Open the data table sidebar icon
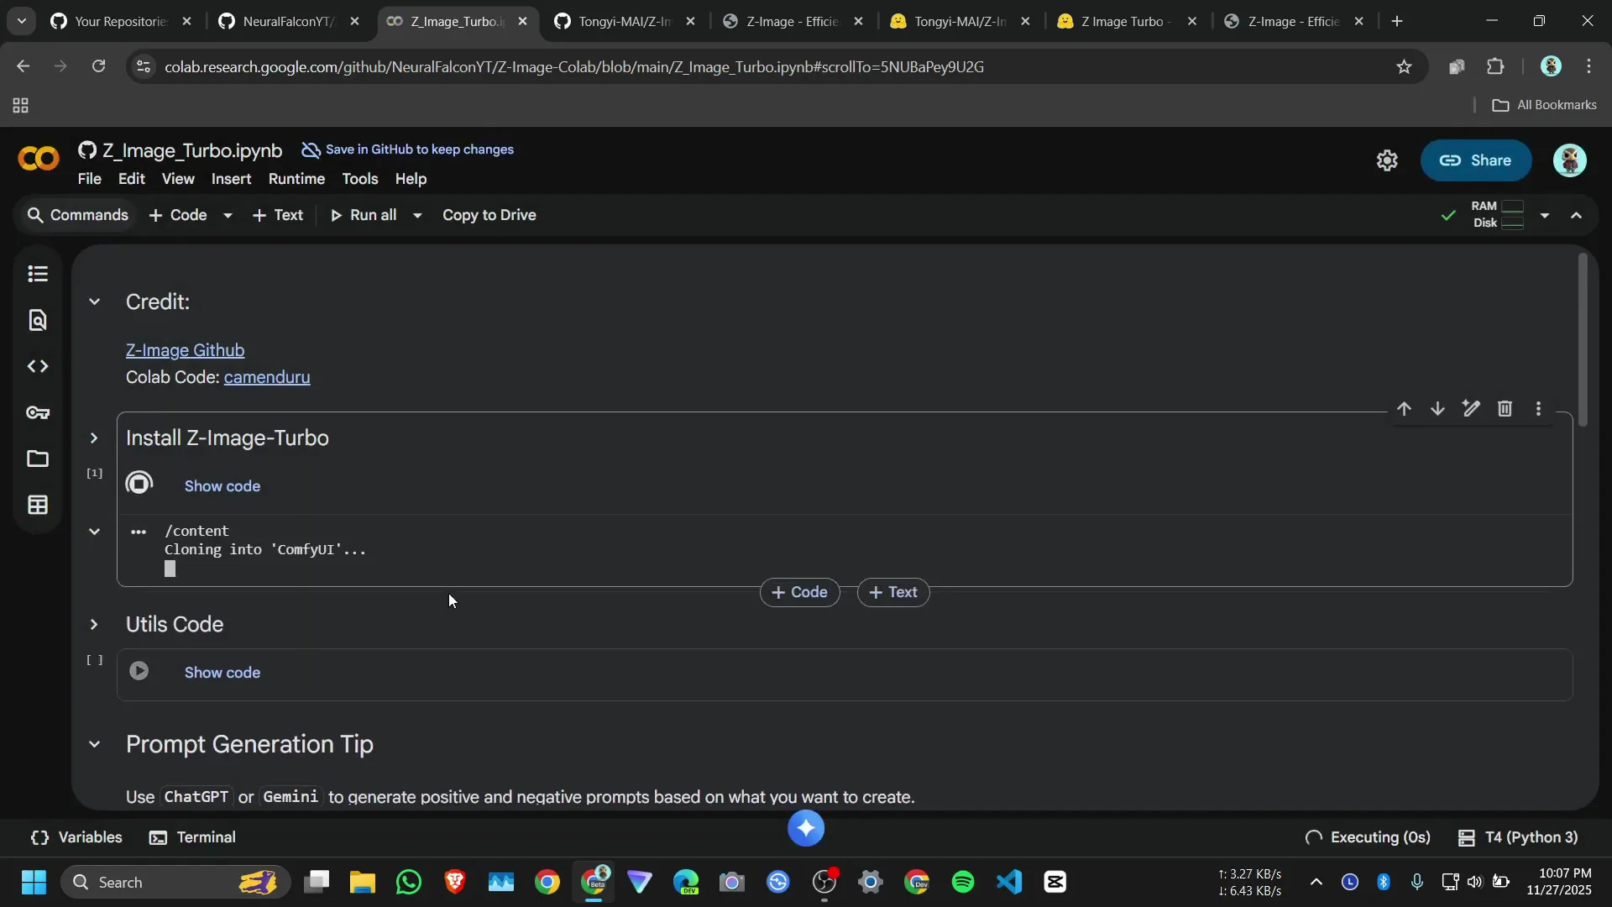 point(38,505)
